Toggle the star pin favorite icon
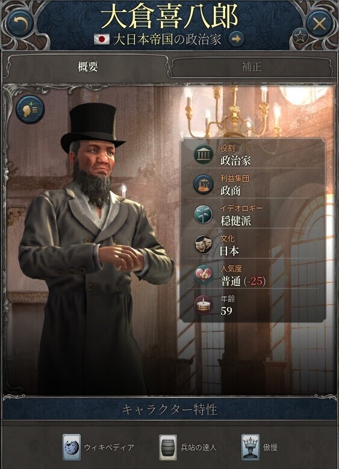This screenshot has height=469, width=339. [x=300, y=37]
